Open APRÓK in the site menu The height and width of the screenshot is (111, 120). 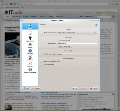pos(51,16)
